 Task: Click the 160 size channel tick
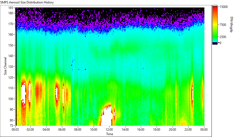[x=10, y=34]
